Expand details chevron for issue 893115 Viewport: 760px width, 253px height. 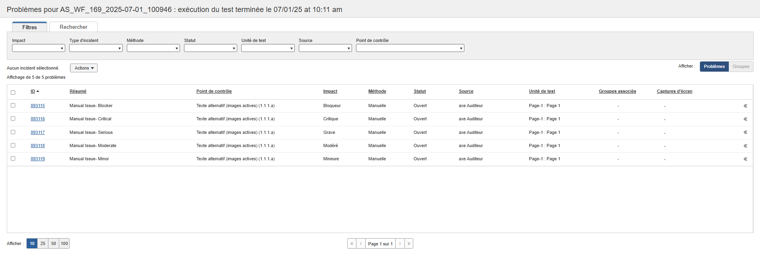click(745, 106)
